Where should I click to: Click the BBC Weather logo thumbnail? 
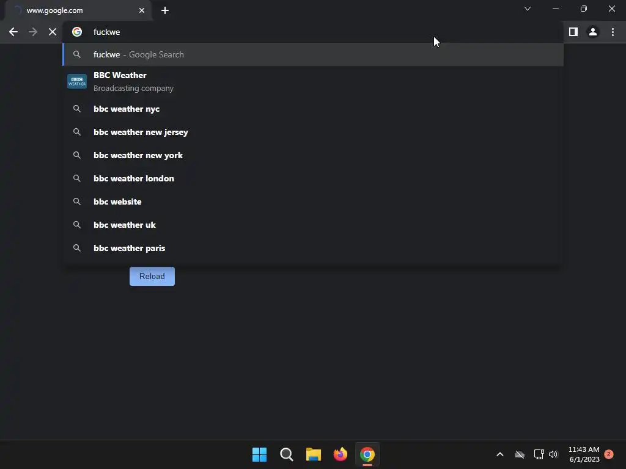coord(77,81)
